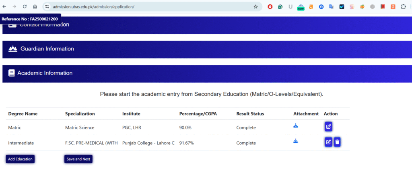The height and width of the screenshot is (174, 412).
Task: Go to the browser home page
Action: pyautogui.click(x=35, y=7)
